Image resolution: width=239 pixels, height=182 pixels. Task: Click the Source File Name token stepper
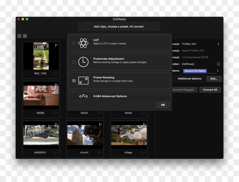pos(218,71)
